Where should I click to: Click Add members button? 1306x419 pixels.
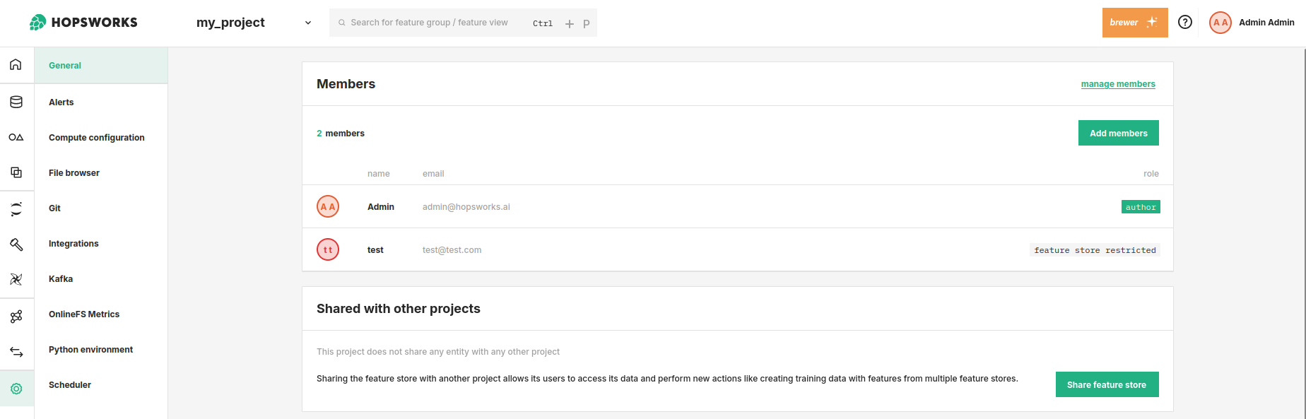click(x=1119, y=133)
